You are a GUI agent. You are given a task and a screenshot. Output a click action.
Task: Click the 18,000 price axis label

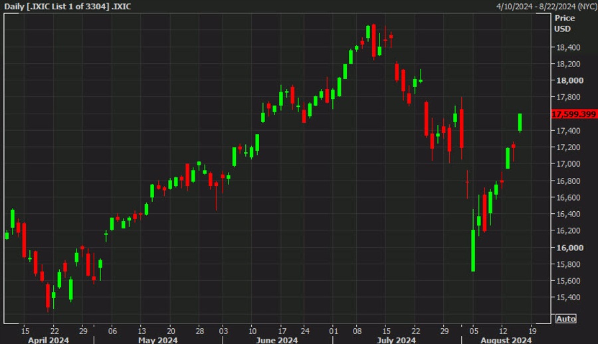pyautogui.click(x=570, y=80)
